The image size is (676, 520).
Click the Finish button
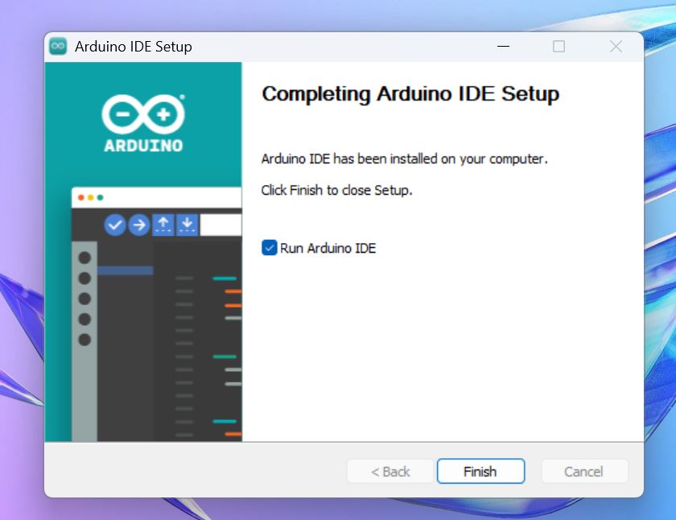pos(480,471)
